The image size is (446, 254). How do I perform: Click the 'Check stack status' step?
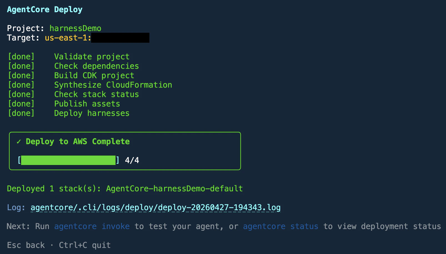(97, 94)
